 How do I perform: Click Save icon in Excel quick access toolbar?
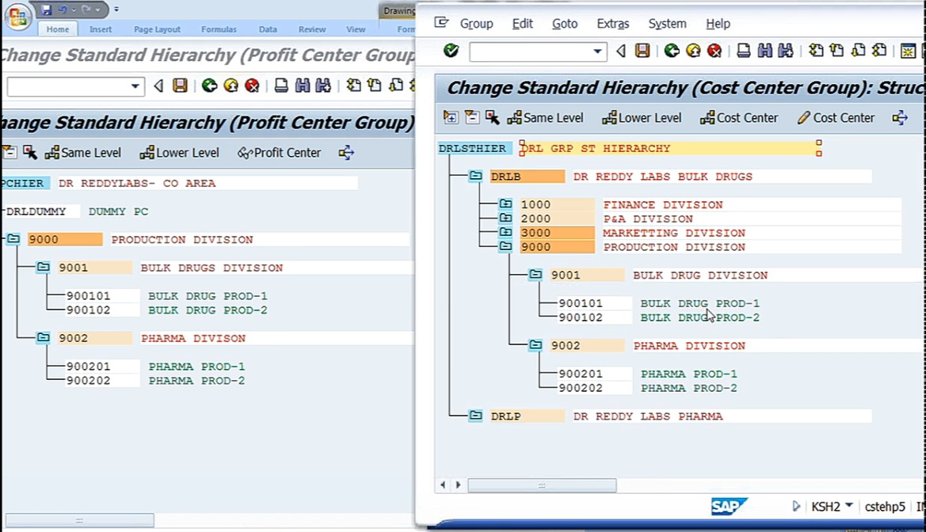(x=47, y=9)
